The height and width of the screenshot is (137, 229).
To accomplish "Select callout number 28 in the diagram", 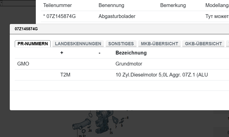I will coord(90,130).
